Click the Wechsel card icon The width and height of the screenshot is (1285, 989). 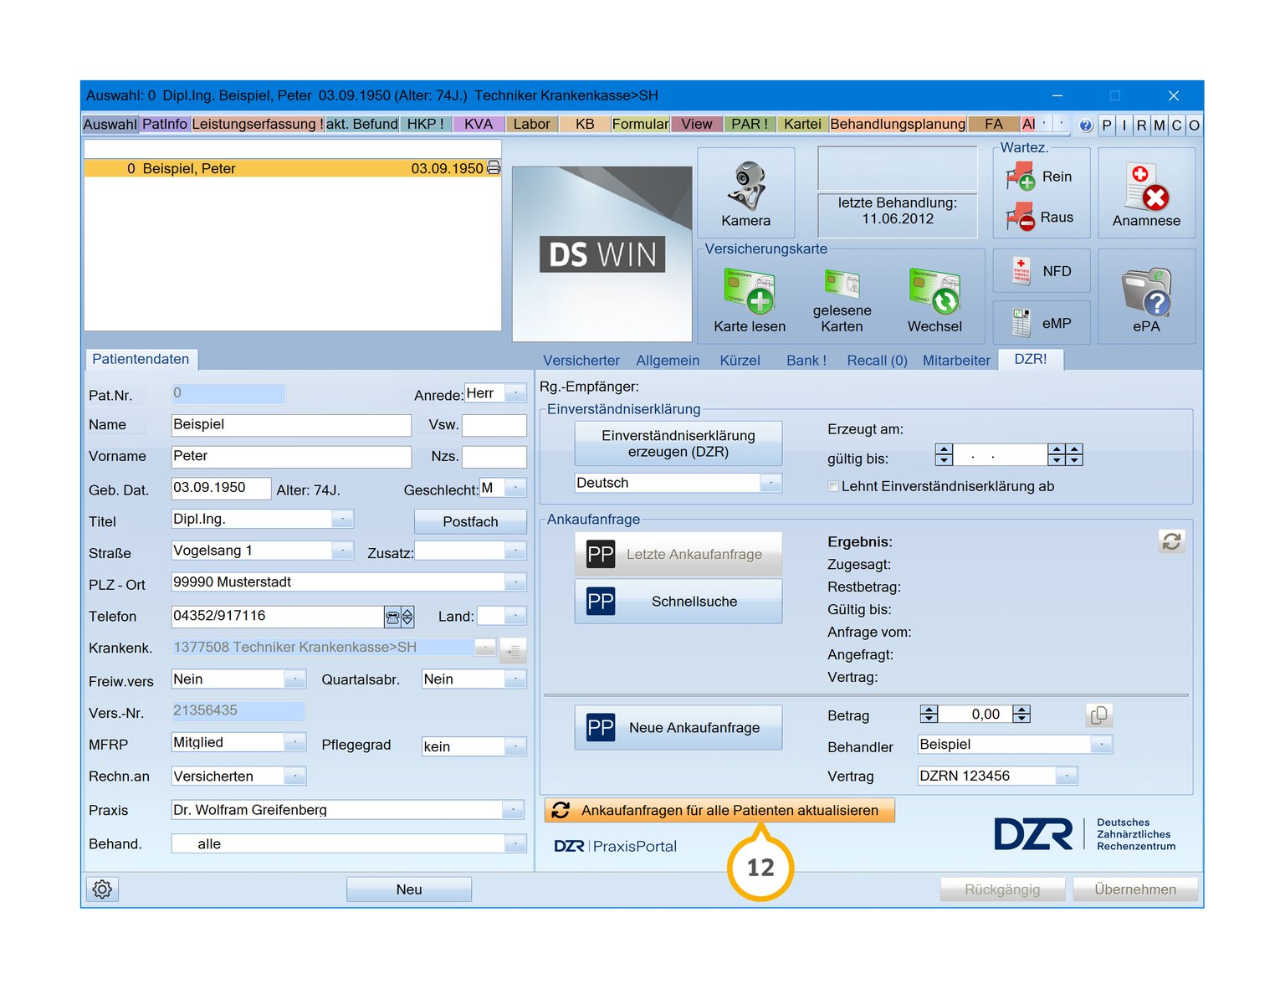934,299
